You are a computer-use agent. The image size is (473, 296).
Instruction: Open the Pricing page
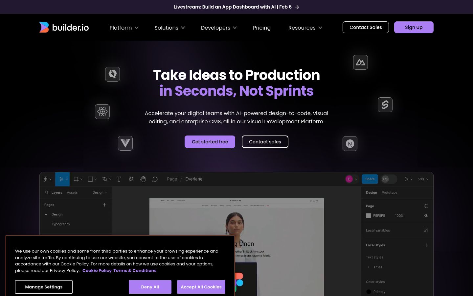click(262, 28)
